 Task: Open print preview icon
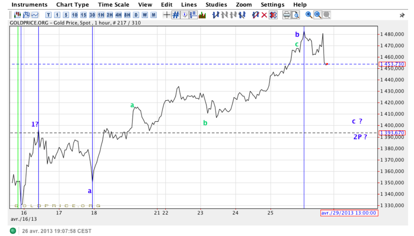coord(296,15)
